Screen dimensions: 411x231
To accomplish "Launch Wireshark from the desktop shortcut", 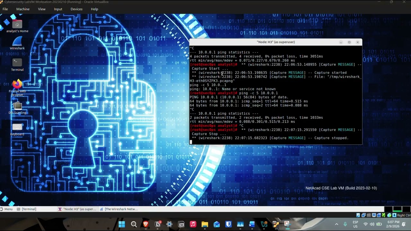I will coord(17,43).
